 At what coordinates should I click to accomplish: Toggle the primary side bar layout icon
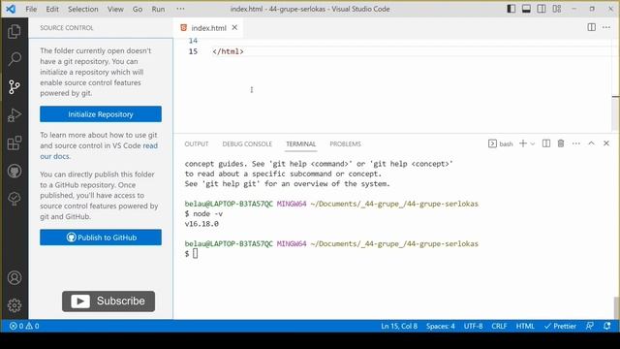tap(511, 9)
